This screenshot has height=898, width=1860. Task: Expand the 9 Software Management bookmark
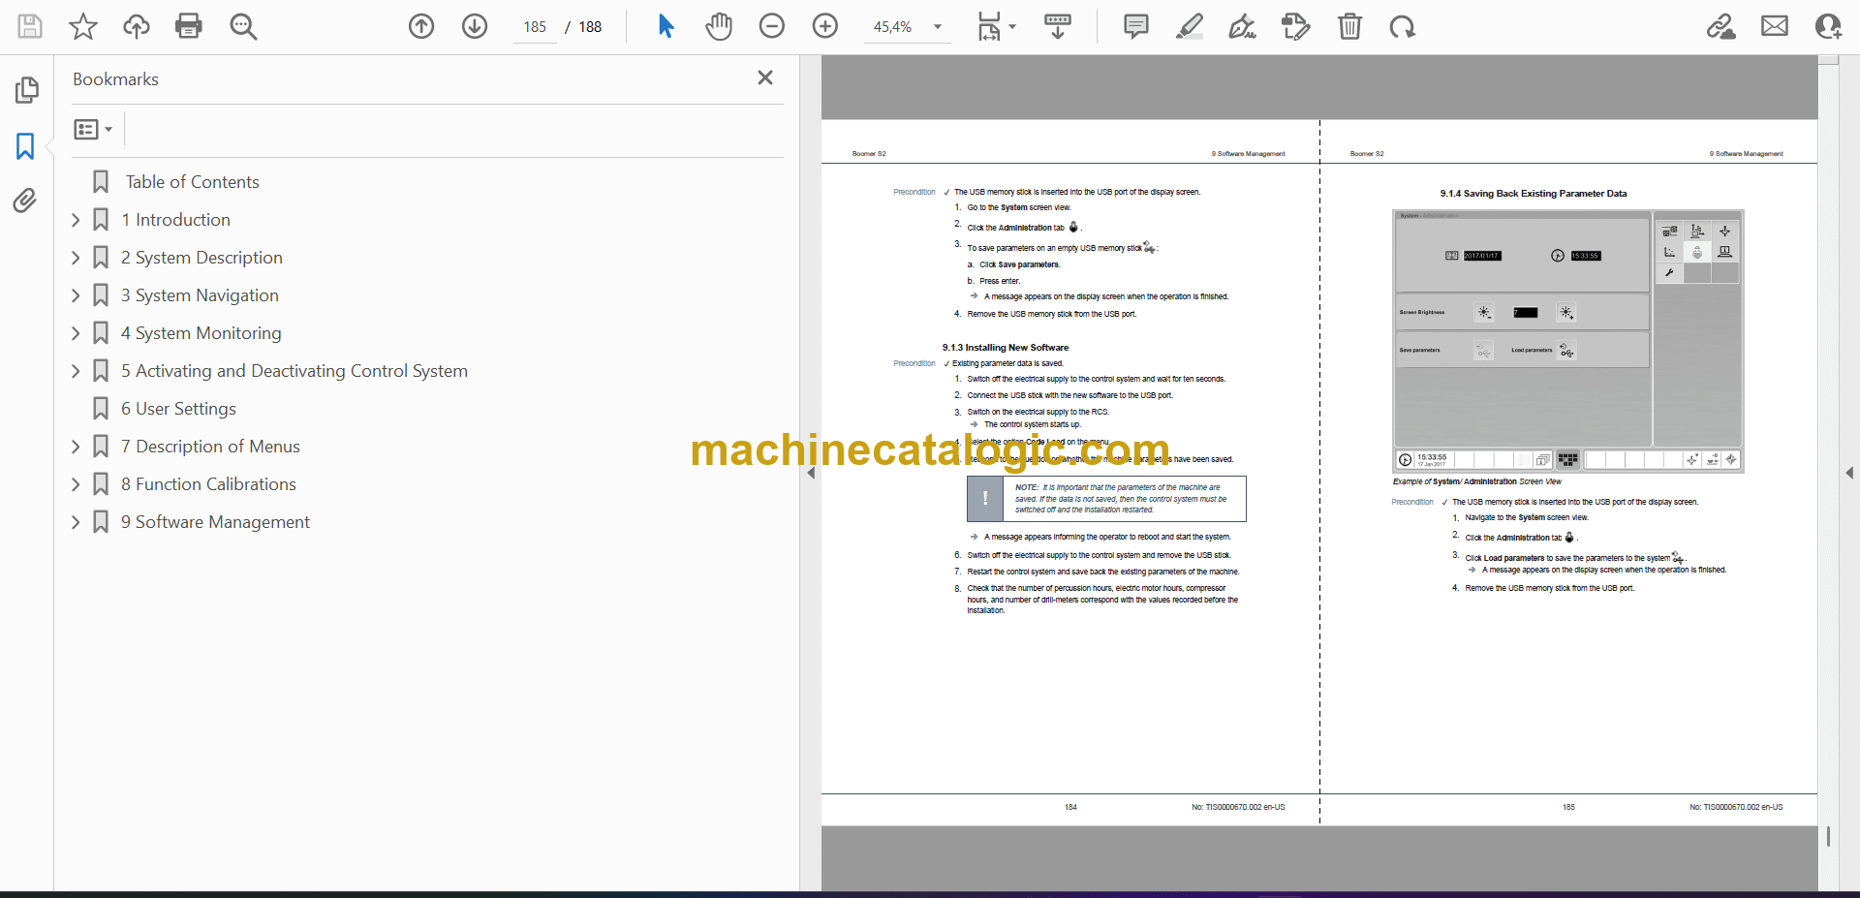pyautogui.click(x=76, y=522)
